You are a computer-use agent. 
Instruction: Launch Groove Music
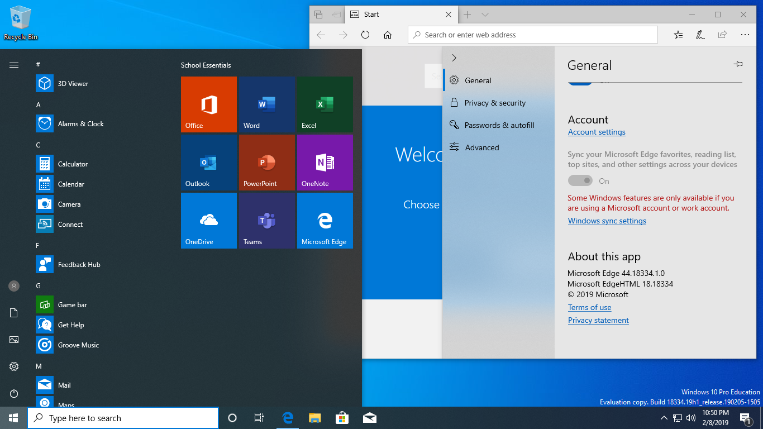[101, 345]
